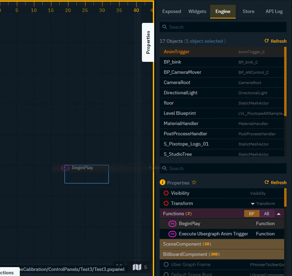Viewport: 292px width, 276px height.
Task: Click the map icon next to the number 5
Action: 137,267
